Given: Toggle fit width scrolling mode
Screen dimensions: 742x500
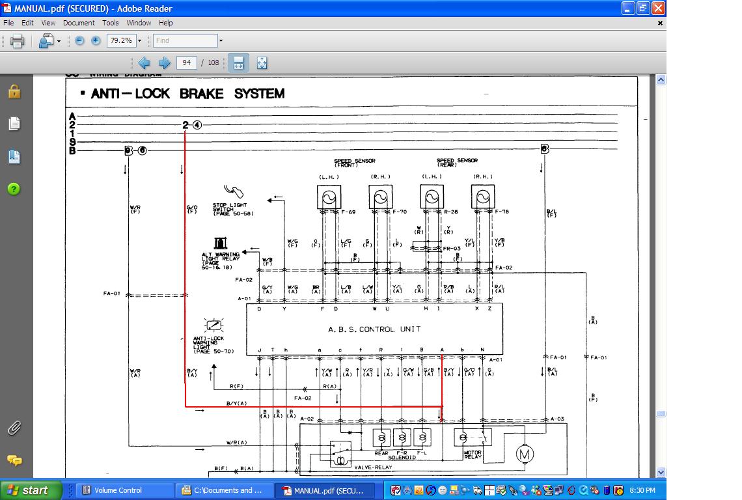Looking at the screenshot, I should 238,62.
